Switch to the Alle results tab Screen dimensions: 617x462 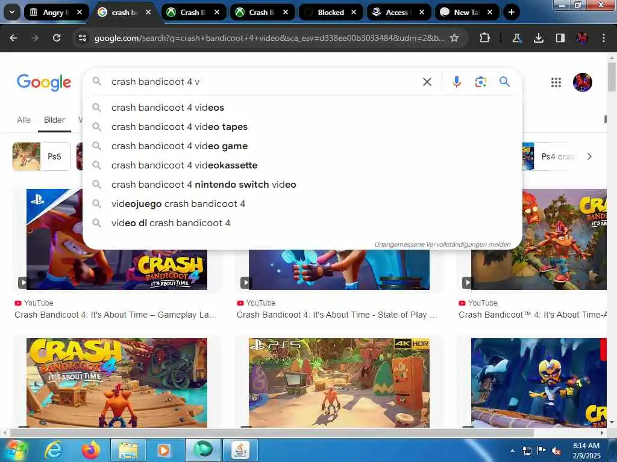click(x=23, y=120)
